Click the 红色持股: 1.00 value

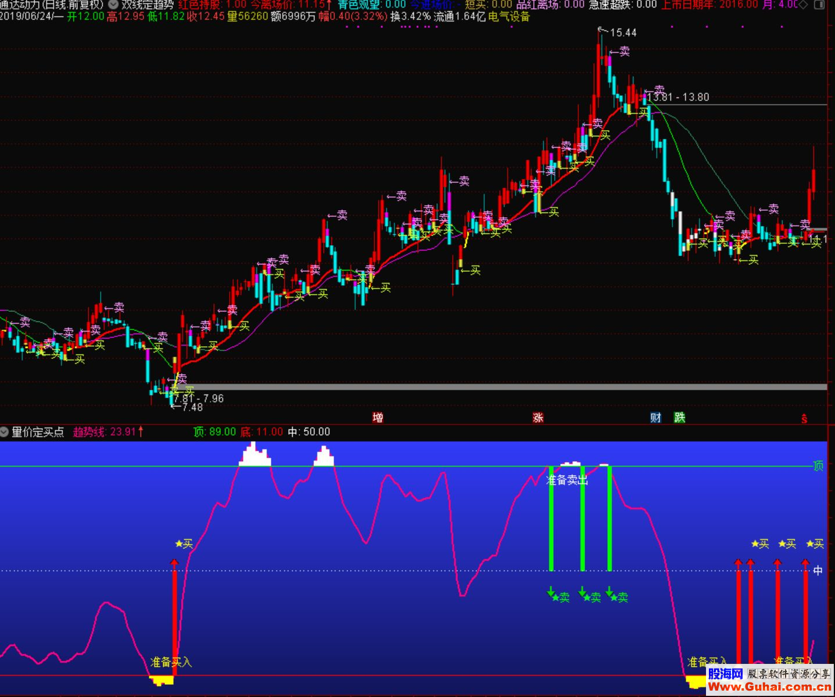[212, 5]
